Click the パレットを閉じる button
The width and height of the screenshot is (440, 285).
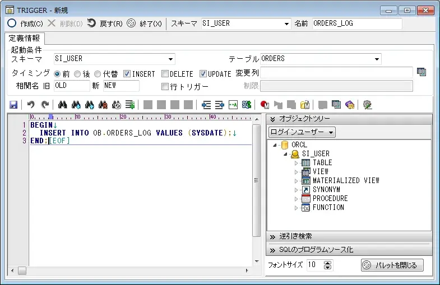pyautogui.click(x=392, y=265)
